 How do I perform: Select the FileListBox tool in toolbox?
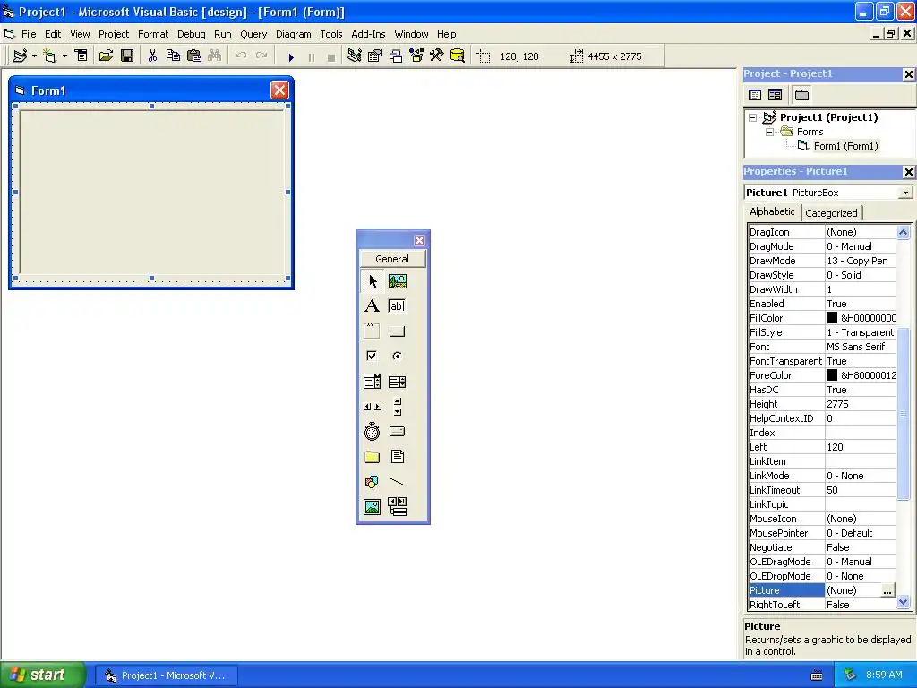pyautogui.click(x=397, y=456)
